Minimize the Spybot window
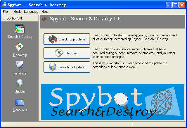The image size is (187, 128). coord(169,5)
